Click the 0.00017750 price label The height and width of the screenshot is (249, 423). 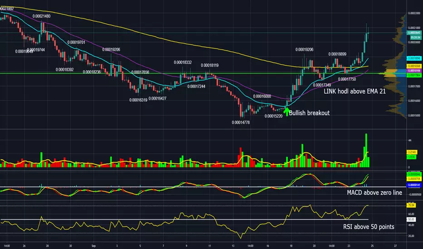[x=347, y=79]
